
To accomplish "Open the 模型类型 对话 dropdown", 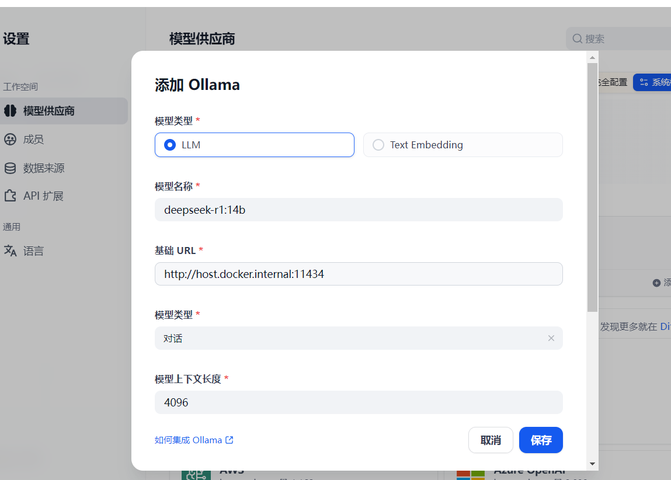I will (350, 338).
